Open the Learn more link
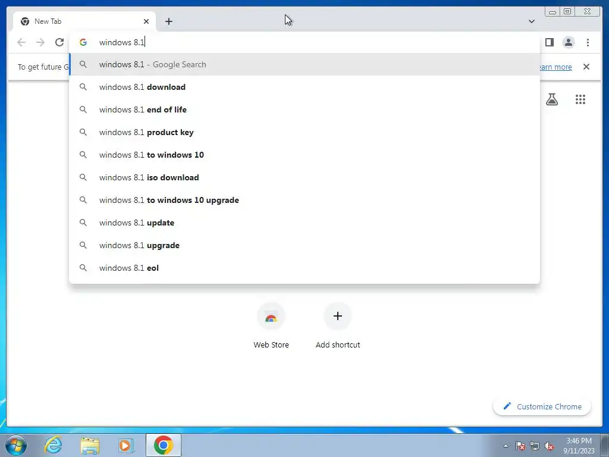This screenshot has height=457, width=609. point(555,67)
